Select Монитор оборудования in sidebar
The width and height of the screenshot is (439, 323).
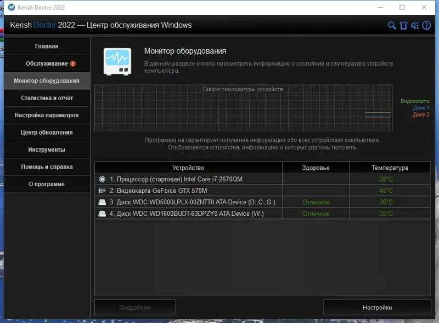47,81
